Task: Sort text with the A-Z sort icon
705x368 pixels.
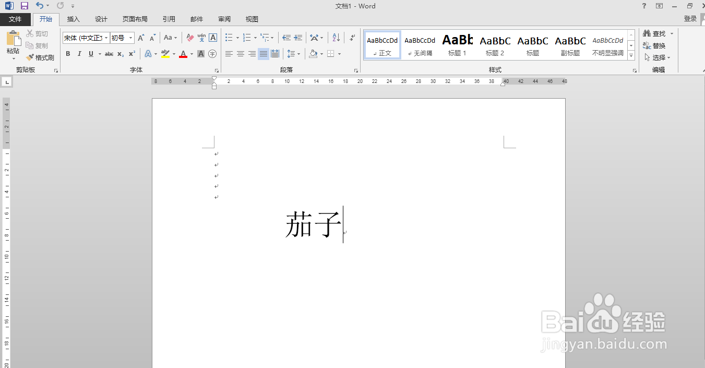Action: [336, 38]
